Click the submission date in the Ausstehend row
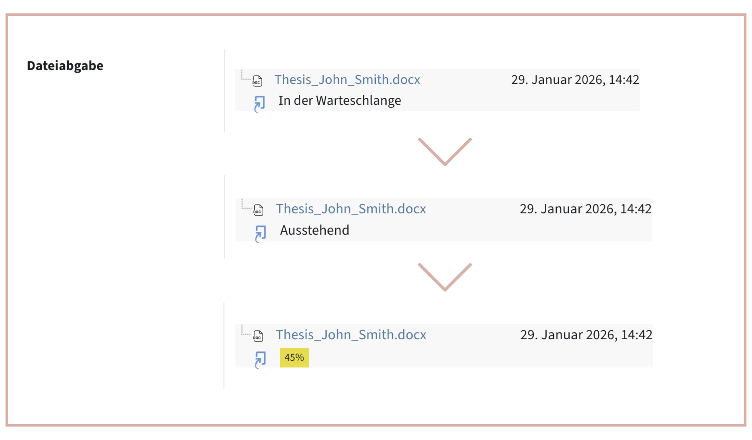This screenshot has width=752, height=440. pyautogui.click(x=585, y=209)
